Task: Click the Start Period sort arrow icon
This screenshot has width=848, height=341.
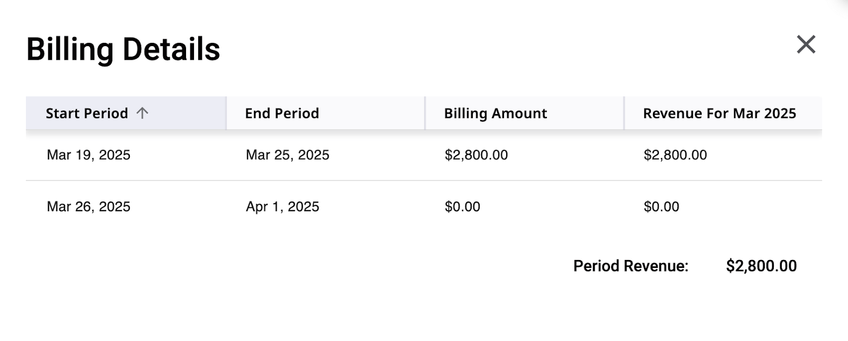Action: point(142,113)
